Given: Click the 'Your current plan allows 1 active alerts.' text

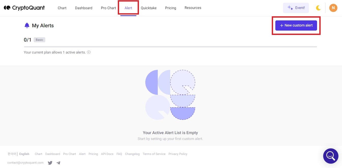Looking at the screenshot, I should tap(55, 52).
